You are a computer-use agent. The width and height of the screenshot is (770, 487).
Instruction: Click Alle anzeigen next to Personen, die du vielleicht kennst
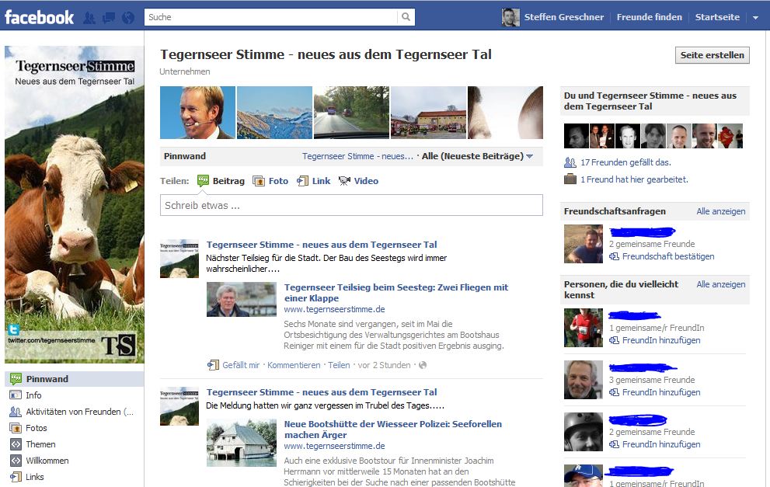coord(720,284)
